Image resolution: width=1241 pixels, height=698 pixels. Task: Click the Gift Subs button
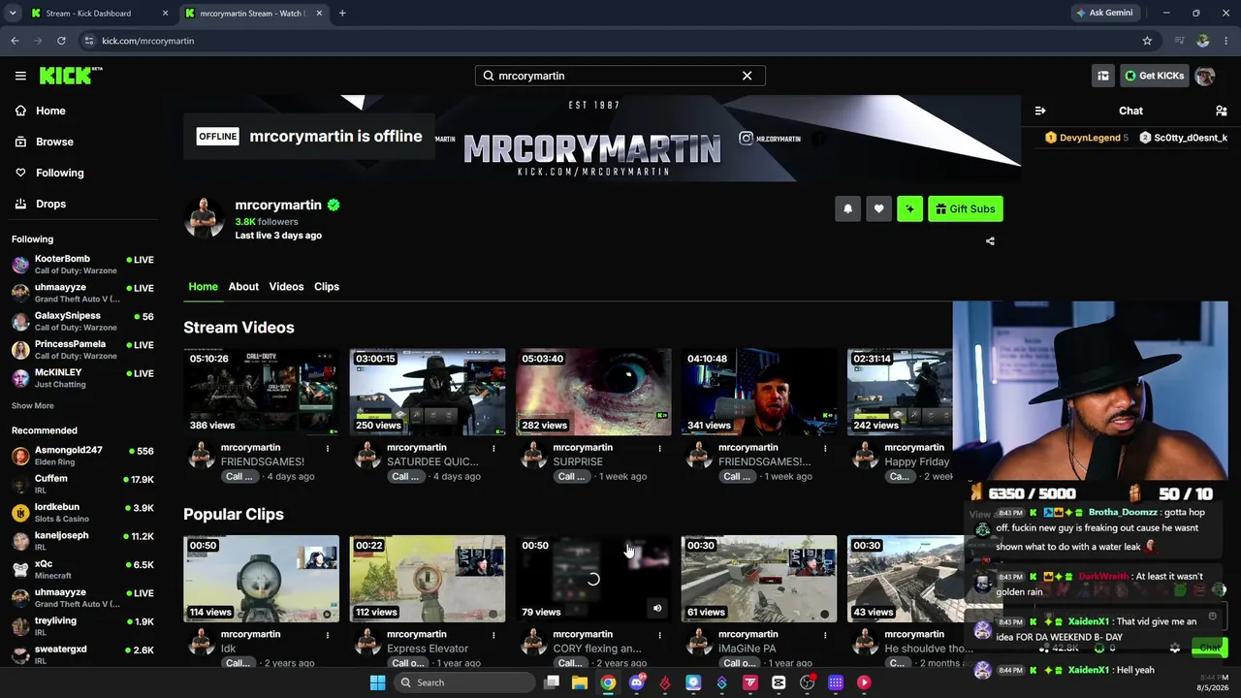pos(966,208)
